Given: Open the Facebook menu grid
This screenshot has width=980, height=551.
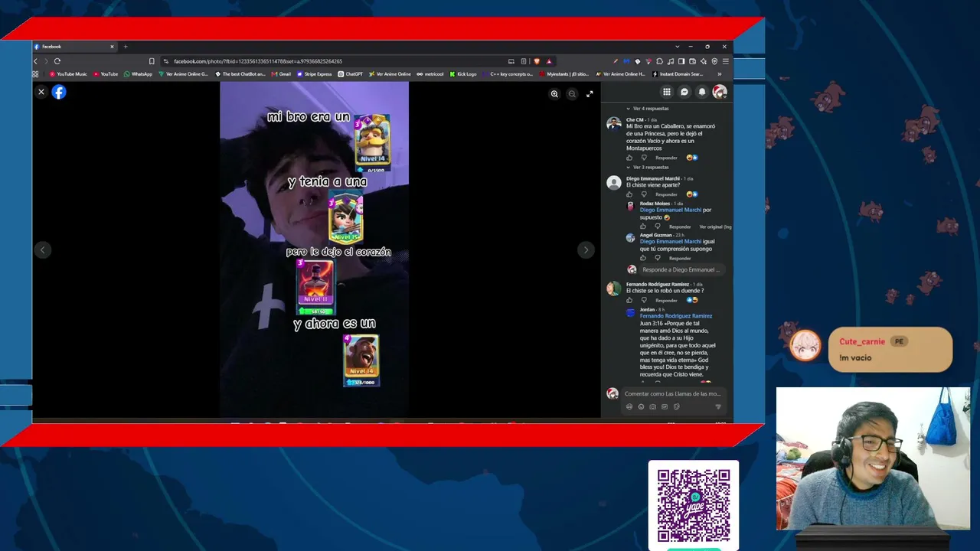Looking at the screenshot, I should click(667, 92).
